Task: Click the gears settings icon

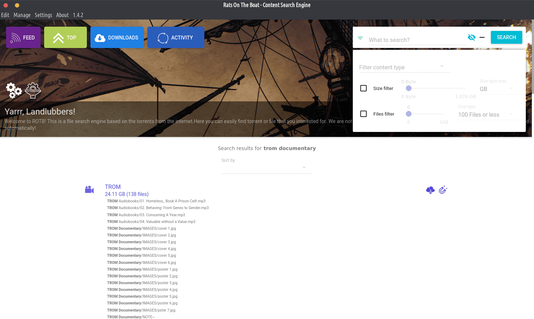Action: click(14, 90)
